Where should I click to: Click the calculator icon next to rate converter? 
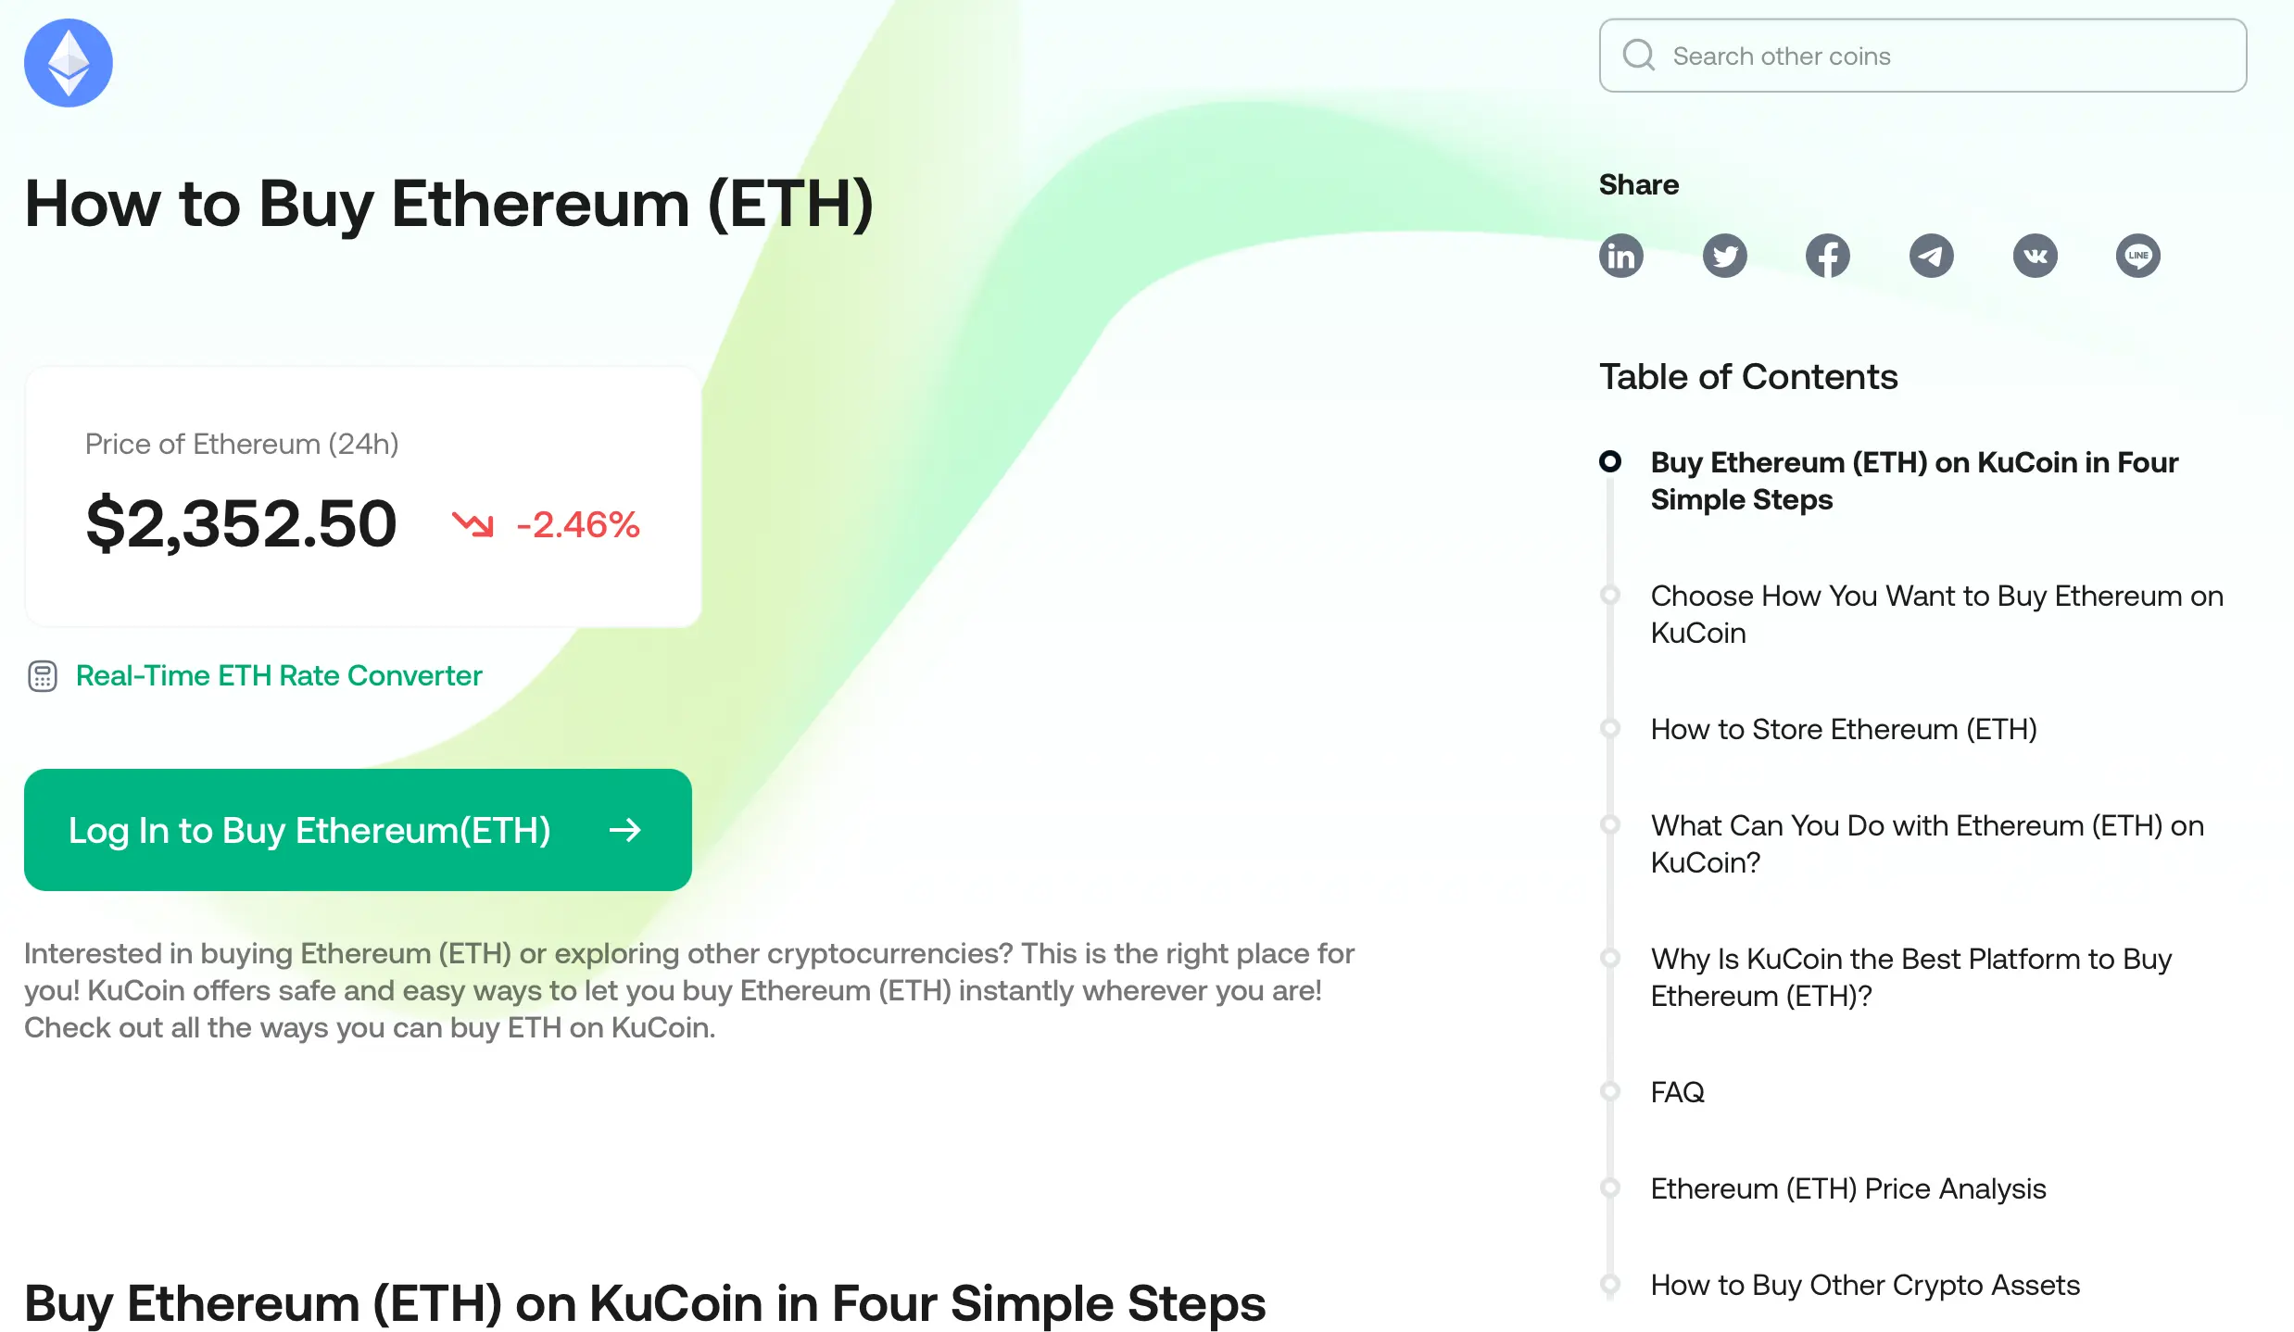tap(42, 676)
